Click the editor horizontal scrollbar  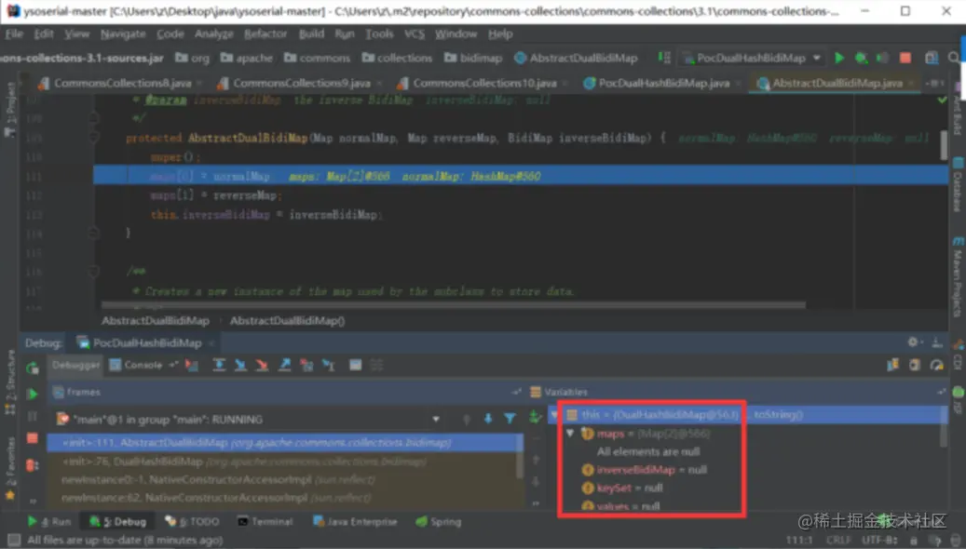pos(454,304)
